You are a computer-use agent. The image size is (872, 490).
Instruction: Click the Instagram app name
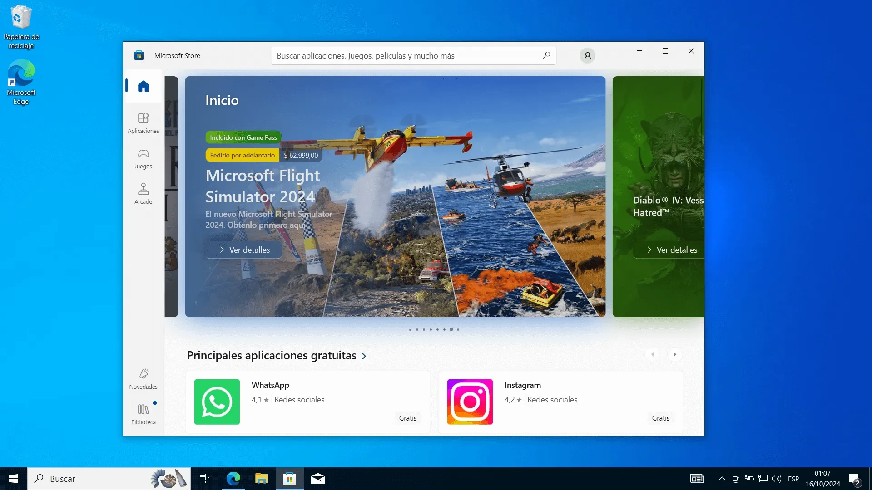coord(523,385)
